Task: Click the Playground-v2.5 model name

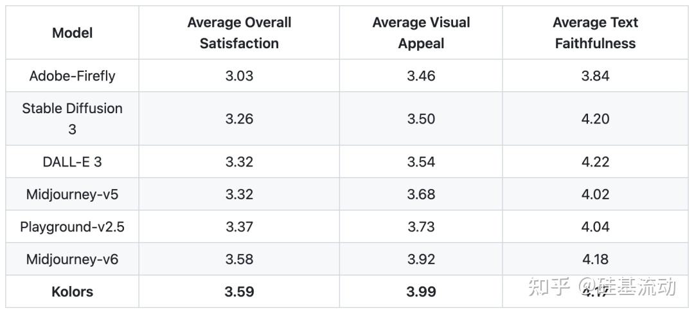Action: tap(73, 227)
